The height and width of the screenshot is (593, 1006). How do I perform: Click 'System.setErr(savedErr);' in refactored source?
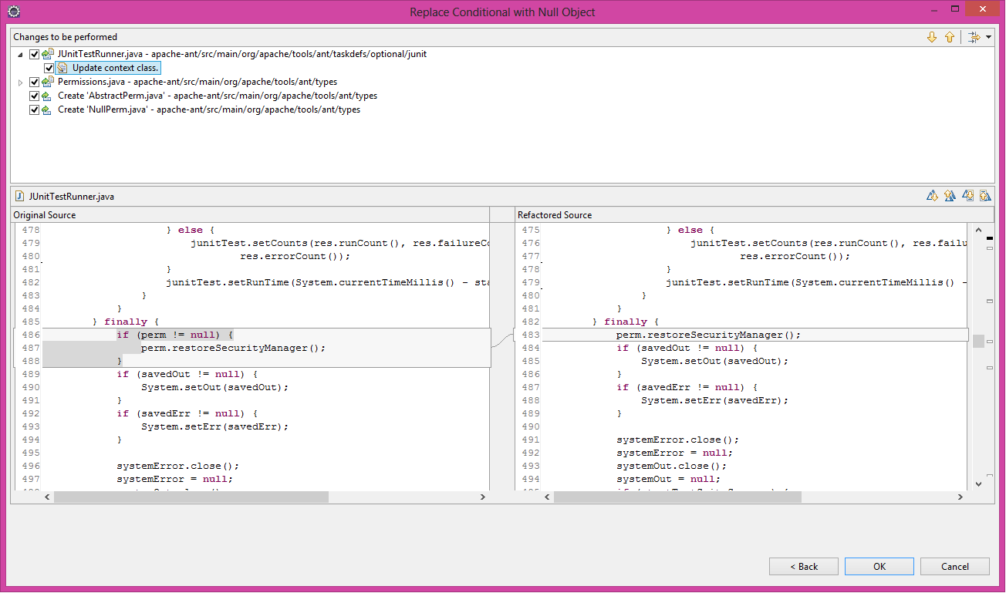click(714, 400)
